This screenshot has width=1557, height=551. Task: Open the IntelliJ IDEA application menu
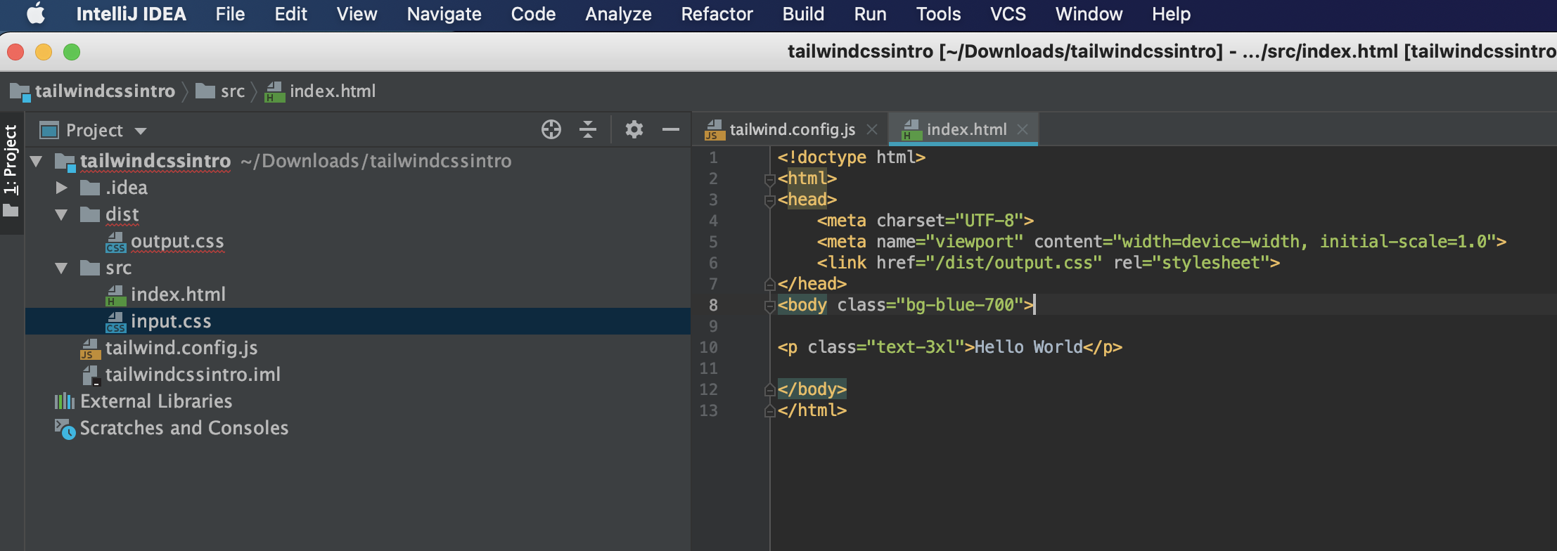point(131,14)
